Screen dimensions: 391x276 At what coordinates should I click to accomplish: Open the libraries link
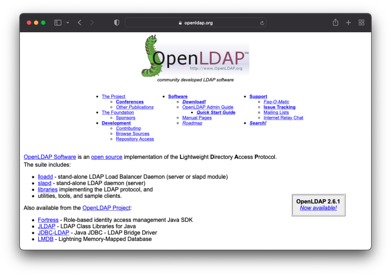click(x=48, y=189)
